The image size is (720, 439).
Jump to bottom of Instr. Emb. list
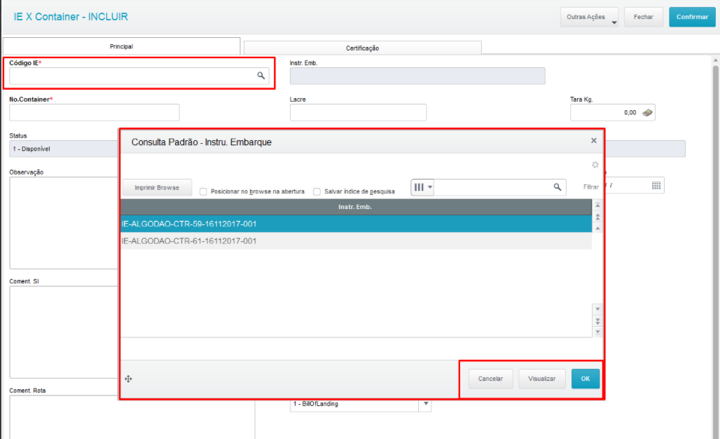pos(597,332)
